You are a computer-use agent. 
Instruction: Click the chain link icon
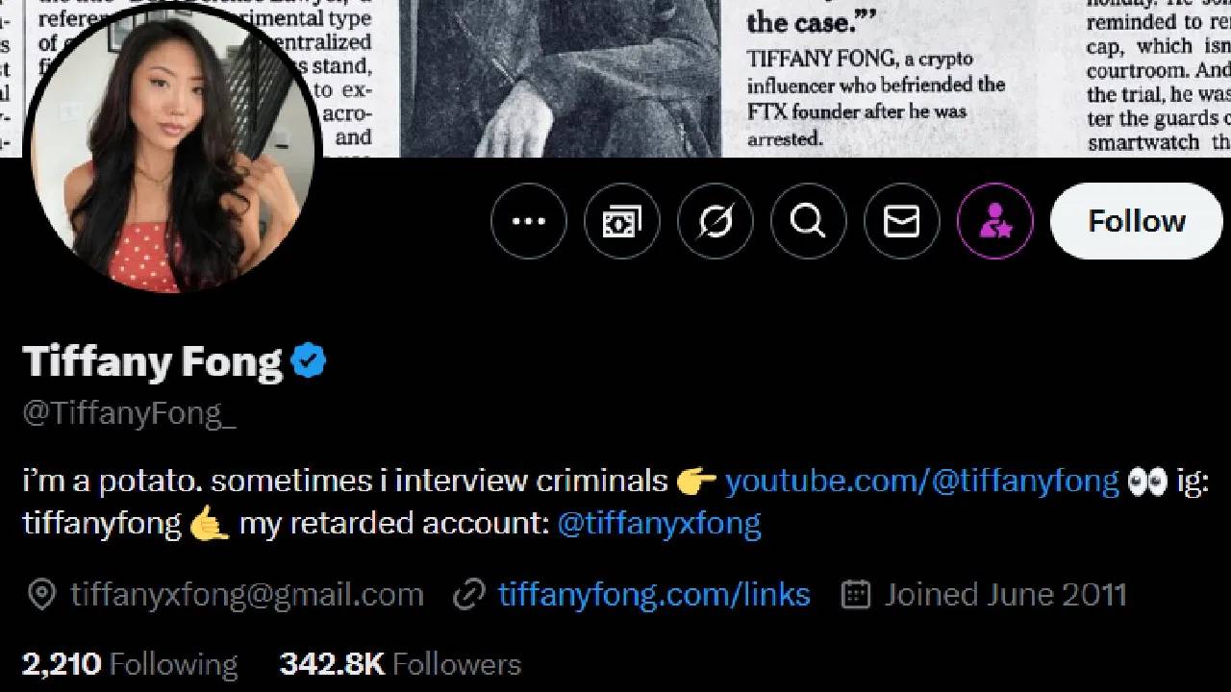pos(468,595)
